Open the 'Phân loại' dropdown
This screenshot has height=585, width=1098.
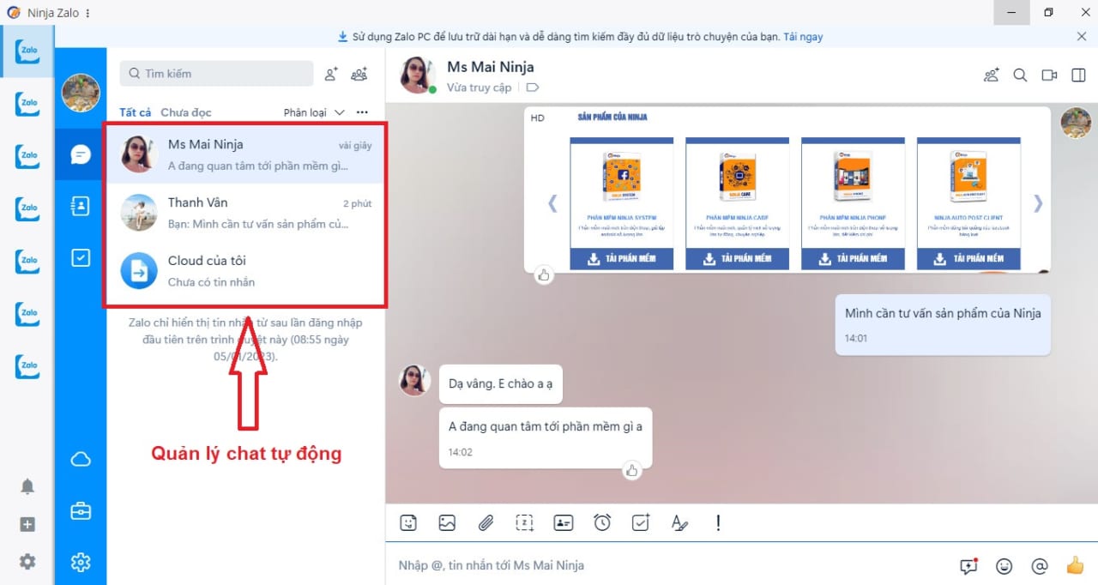tap(314, 112)
